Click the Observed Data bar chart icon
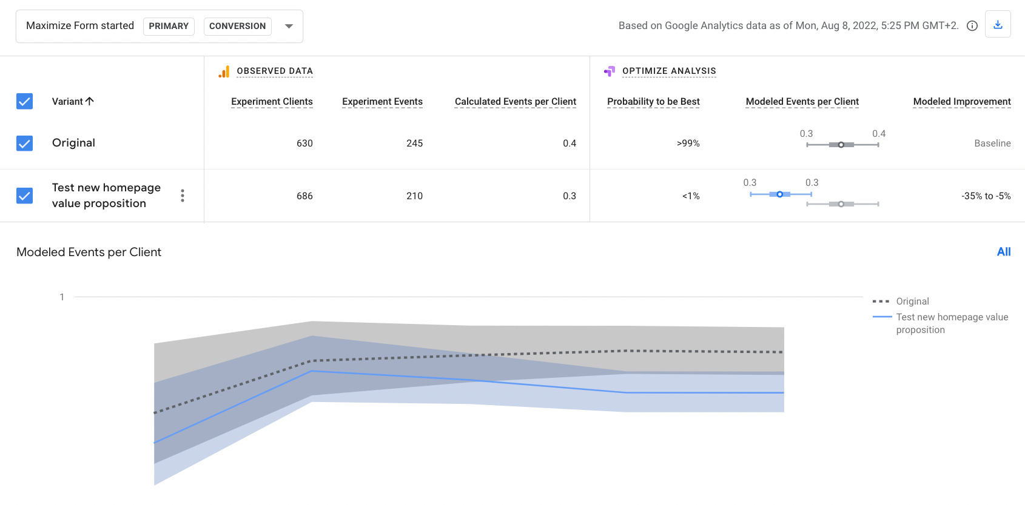Viewport: 1025px width, 505px height. pos(224,71)
